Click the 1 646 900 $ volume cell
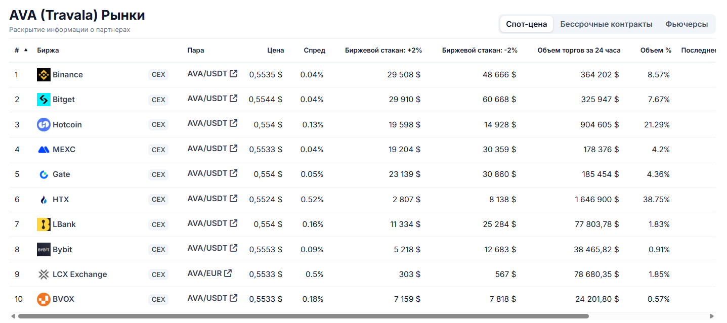Viewport: 727px width, 323px height. (x=596, y=200)
